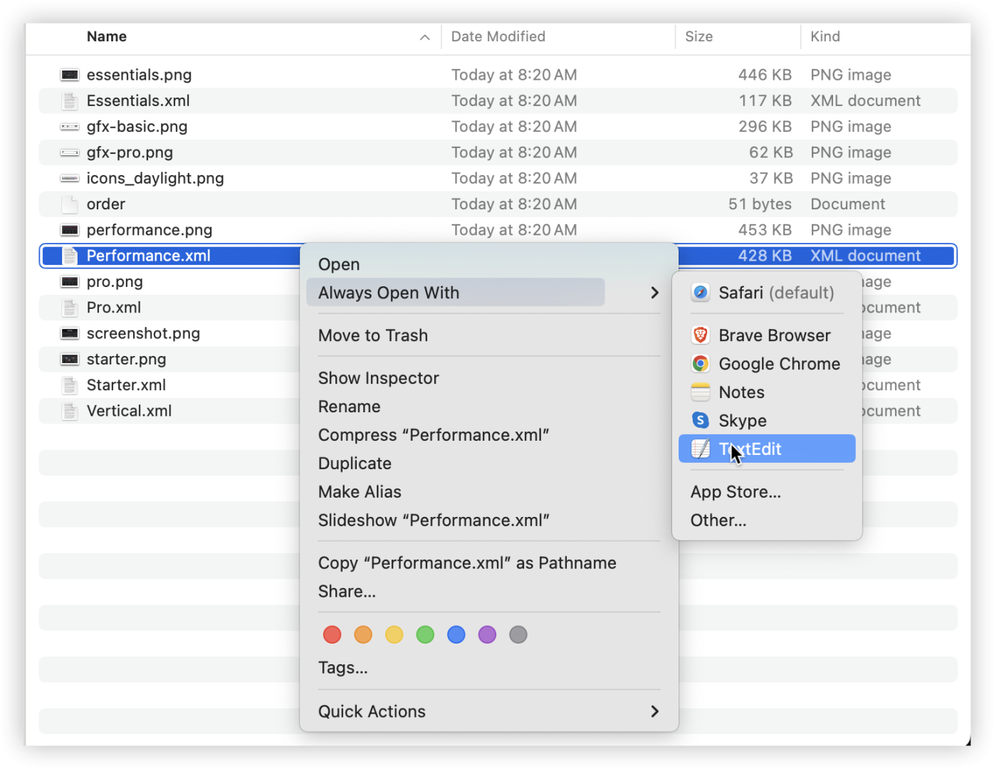Expand the Always Open With submenu arrow
The image size is (994, 769).
point(654,293)
